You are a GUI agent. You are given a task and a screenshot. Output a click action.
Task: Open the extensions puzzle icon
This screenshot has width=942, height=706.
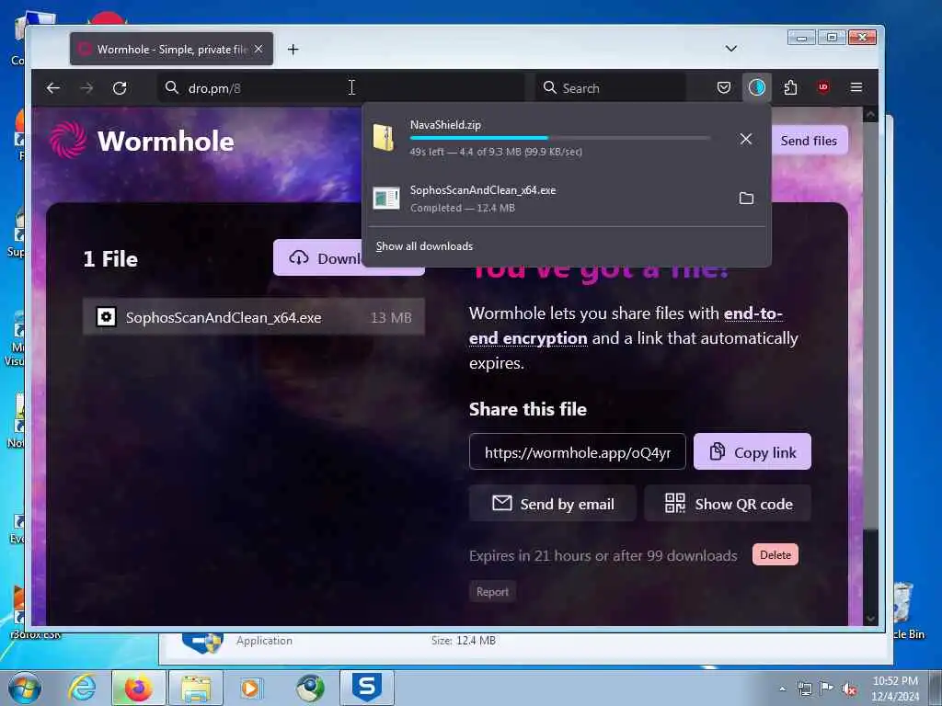(790, 87)
